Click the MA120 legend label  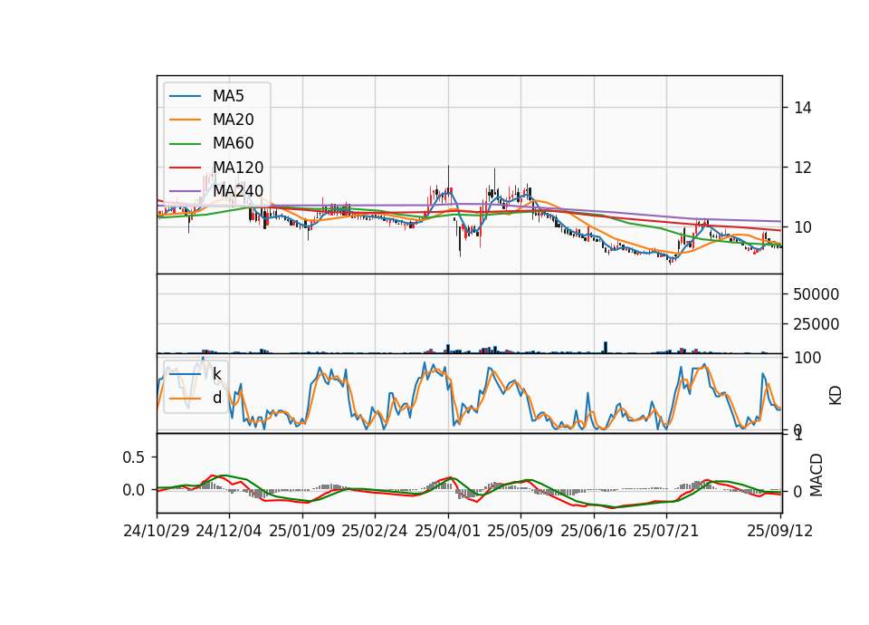pos(238,168)
